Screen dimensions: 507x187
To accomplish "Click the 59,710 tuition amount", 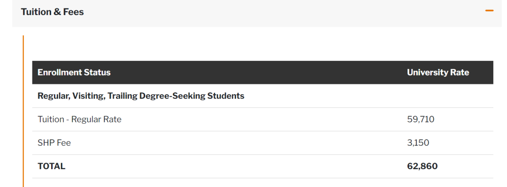I will point(421,120).
